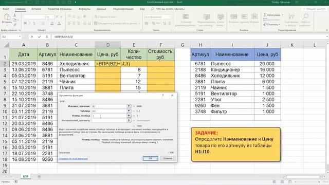This screenshot has width=329, height=185.
Task: Click the Sort and Filter icon
Action: pos(291,16)
